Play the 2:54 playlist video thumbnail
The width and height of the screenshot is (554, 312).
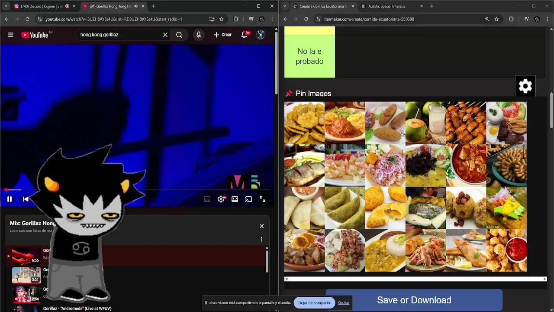[x=26, y=294]
